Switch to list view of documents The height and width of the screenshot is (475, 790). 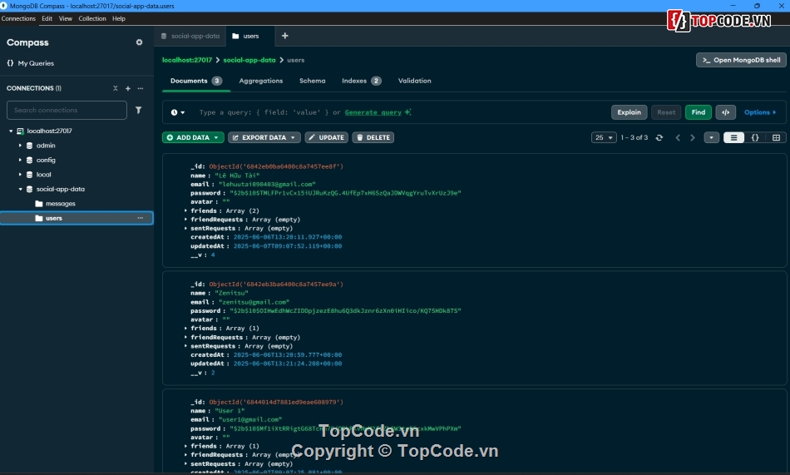point(733,137)
